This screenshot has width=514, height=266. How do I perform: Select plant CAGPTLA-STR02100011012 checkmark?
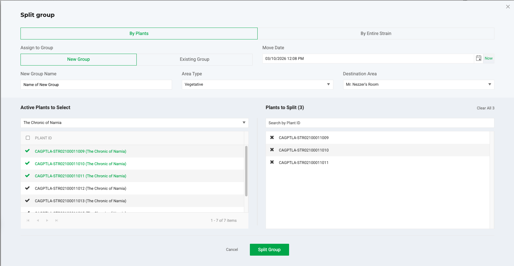click(27, 188)
